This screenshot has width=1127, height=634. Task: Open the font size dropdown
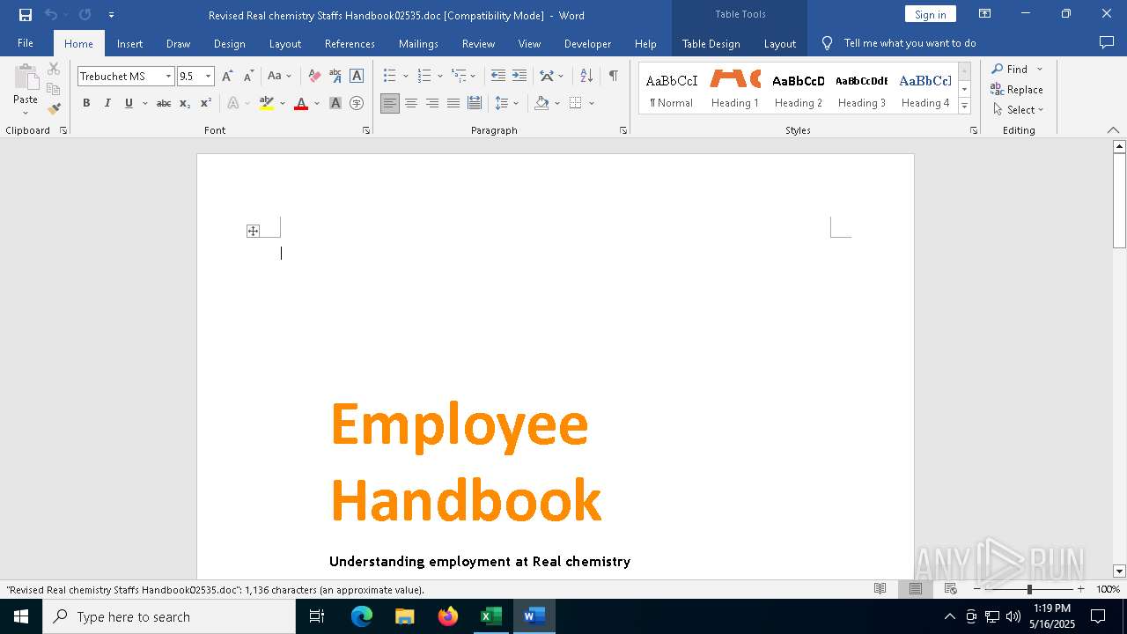click(208, 76)
